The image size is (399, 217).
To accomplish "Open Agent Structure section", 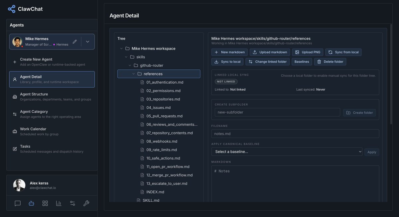I will pos(52,97).
